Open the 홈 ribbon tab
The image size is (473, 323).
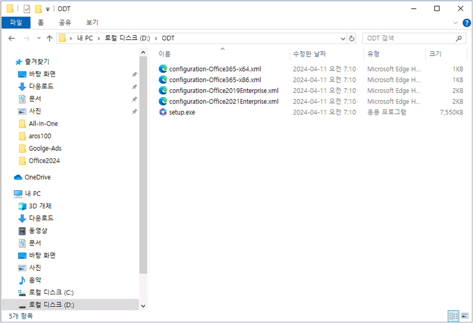[x=41, y=23]
